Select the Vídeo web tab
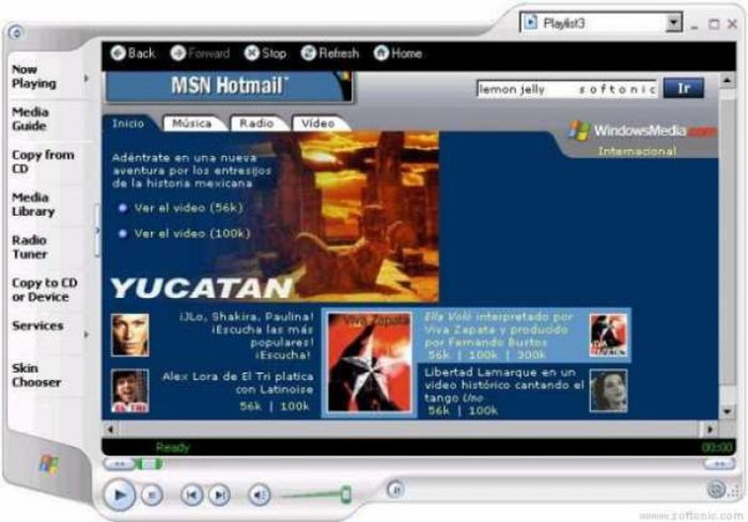Screen dimensions: 748x522 [318, 123]
